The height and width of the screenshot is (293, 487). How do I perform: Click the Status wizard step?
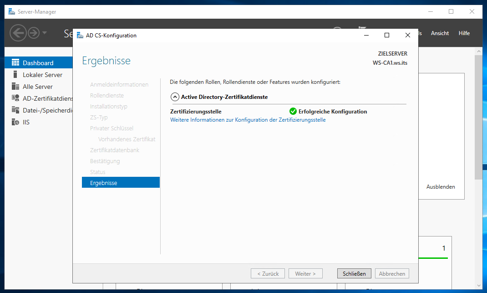pos(97,172)
